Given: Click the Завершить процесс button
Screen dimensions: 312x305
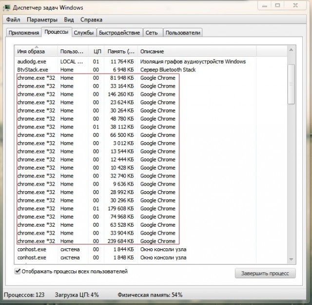Looking at the screenshot, I should coord(265,273).
